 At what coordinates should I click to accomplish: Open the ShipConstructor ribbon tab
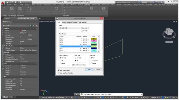coord(139,5)
